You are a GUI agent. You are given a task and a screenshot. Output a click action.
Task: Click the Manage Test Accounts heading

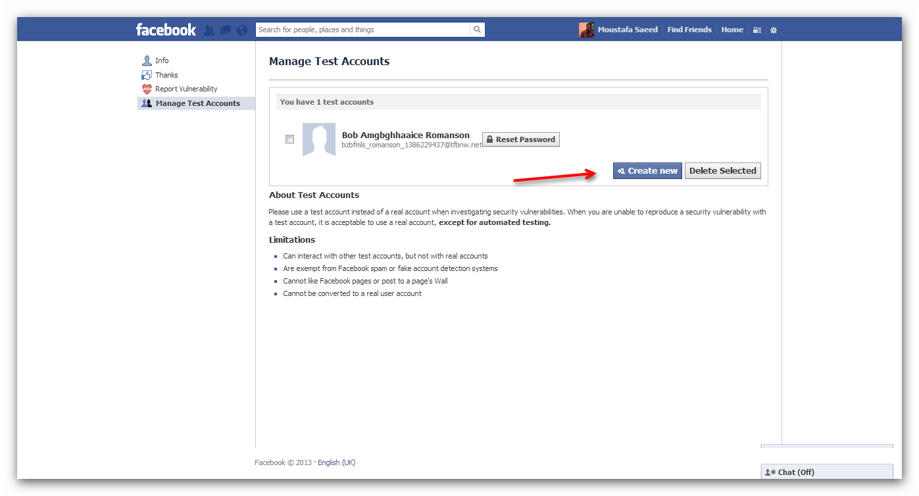point(329,61)
